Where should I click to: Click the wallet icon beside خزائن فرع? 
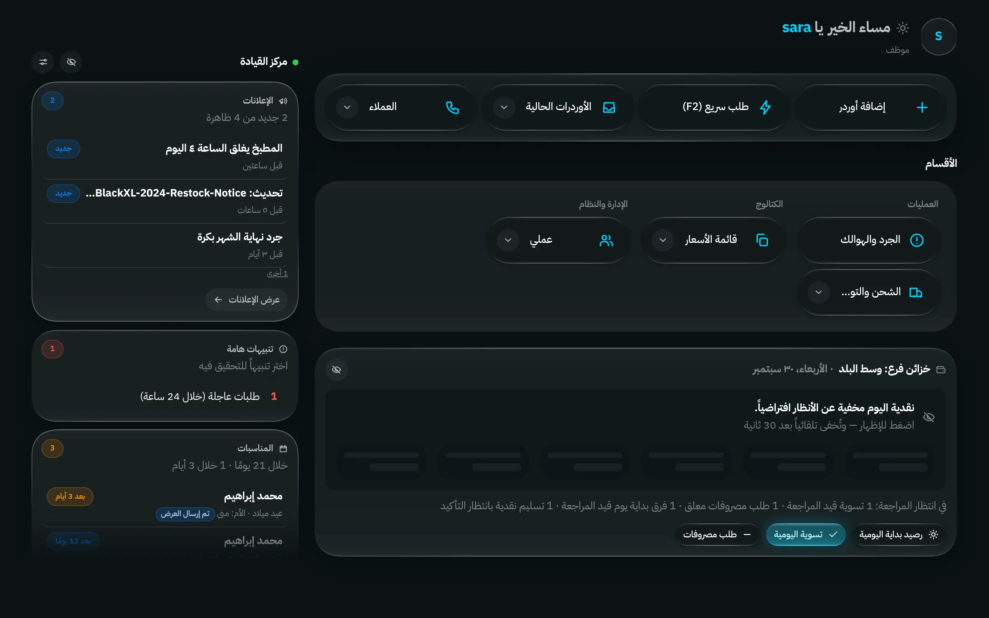pyautogui.click(x=941, y=370)
